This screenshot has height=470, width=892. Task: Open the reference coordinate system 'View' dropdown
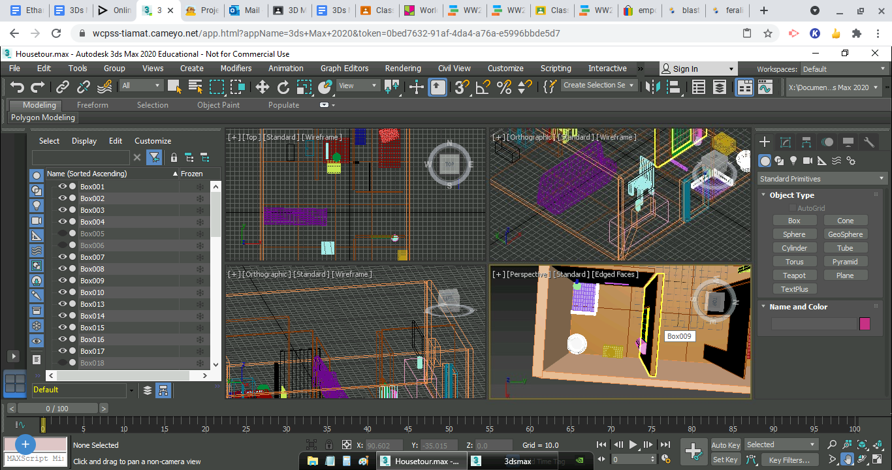(357, 86)
